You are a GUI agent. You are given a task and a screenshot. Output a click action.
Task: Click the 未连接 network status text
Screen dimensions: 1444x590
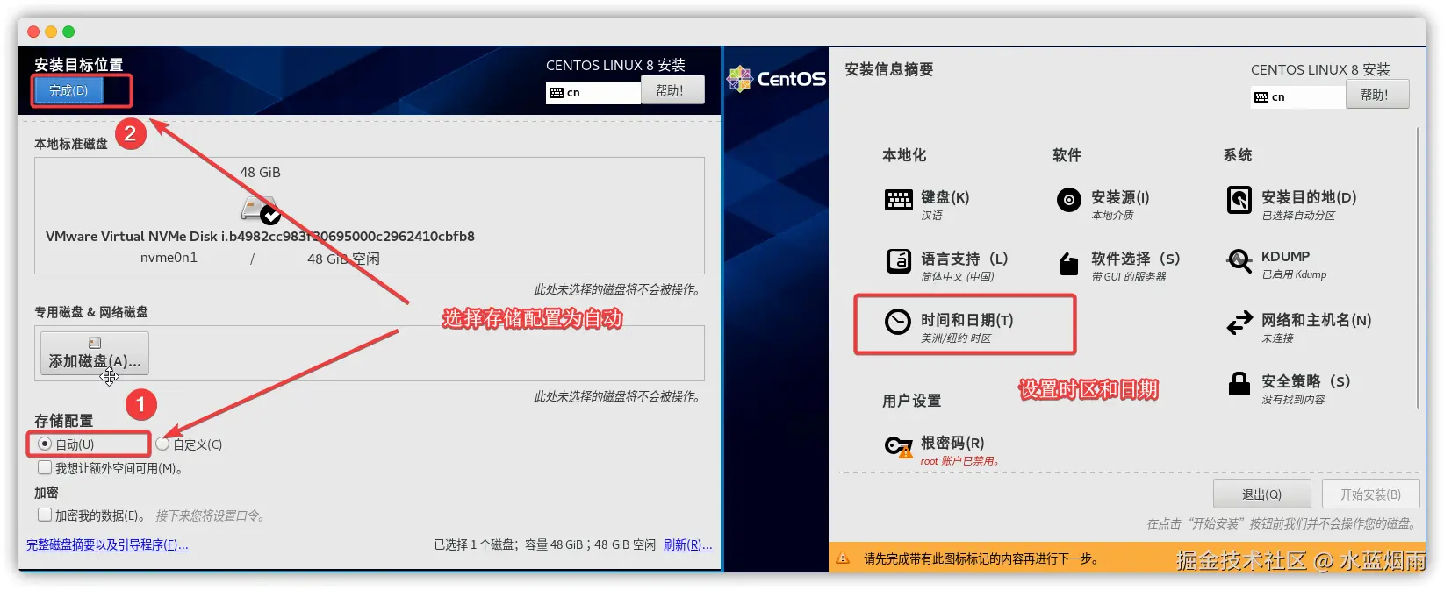(x=1277, y=338)
